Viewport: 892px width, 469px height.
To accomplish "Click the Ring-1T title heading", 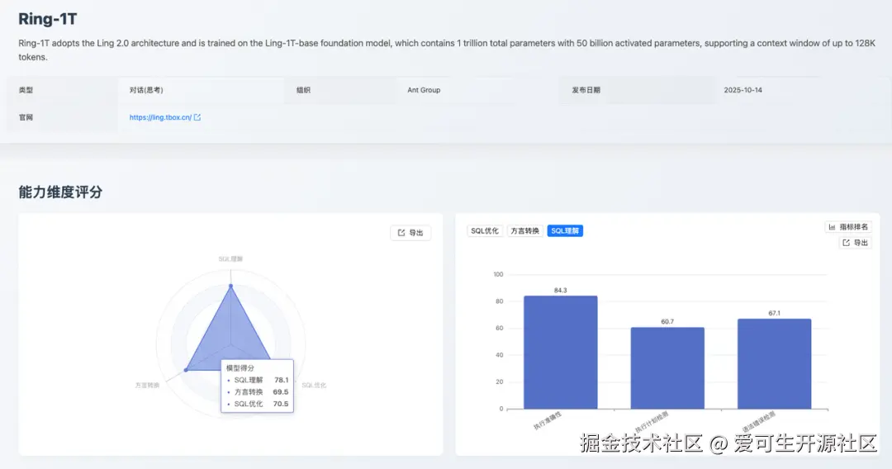I will click(x=47, y=19).
